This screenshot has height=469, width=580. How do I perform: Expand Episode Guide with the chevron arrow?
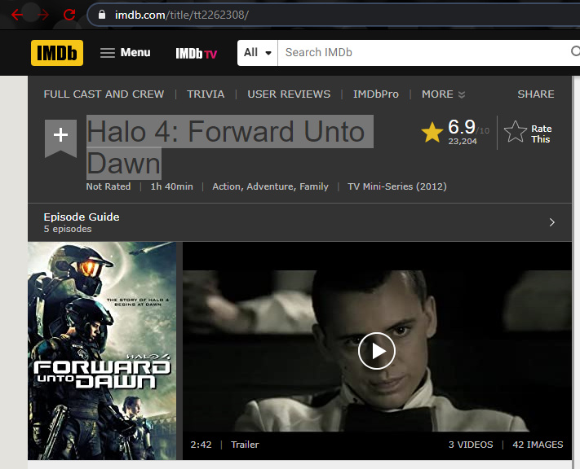click(552, 222)
